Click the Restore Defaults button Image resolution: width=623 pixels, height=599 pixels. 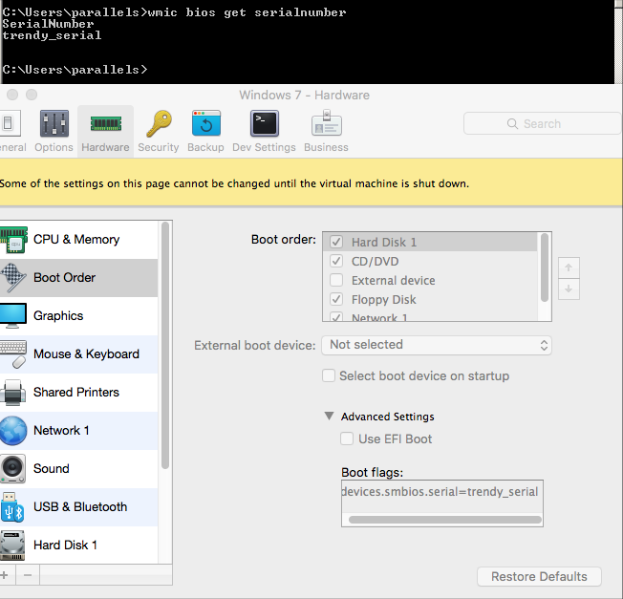539,576
